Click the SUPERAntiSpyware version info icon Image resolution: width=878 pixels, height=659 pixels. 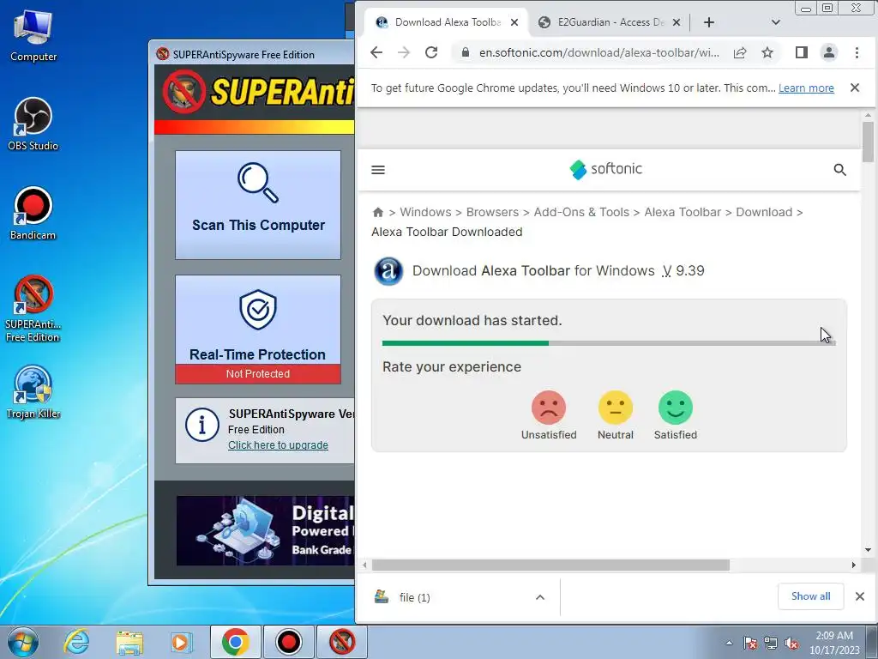[x=201, y=425]
